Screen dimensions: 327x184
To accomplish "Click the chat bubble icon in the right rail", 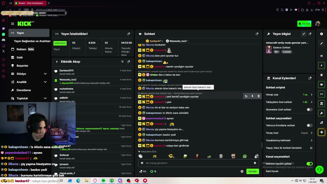I will point(322,84).
